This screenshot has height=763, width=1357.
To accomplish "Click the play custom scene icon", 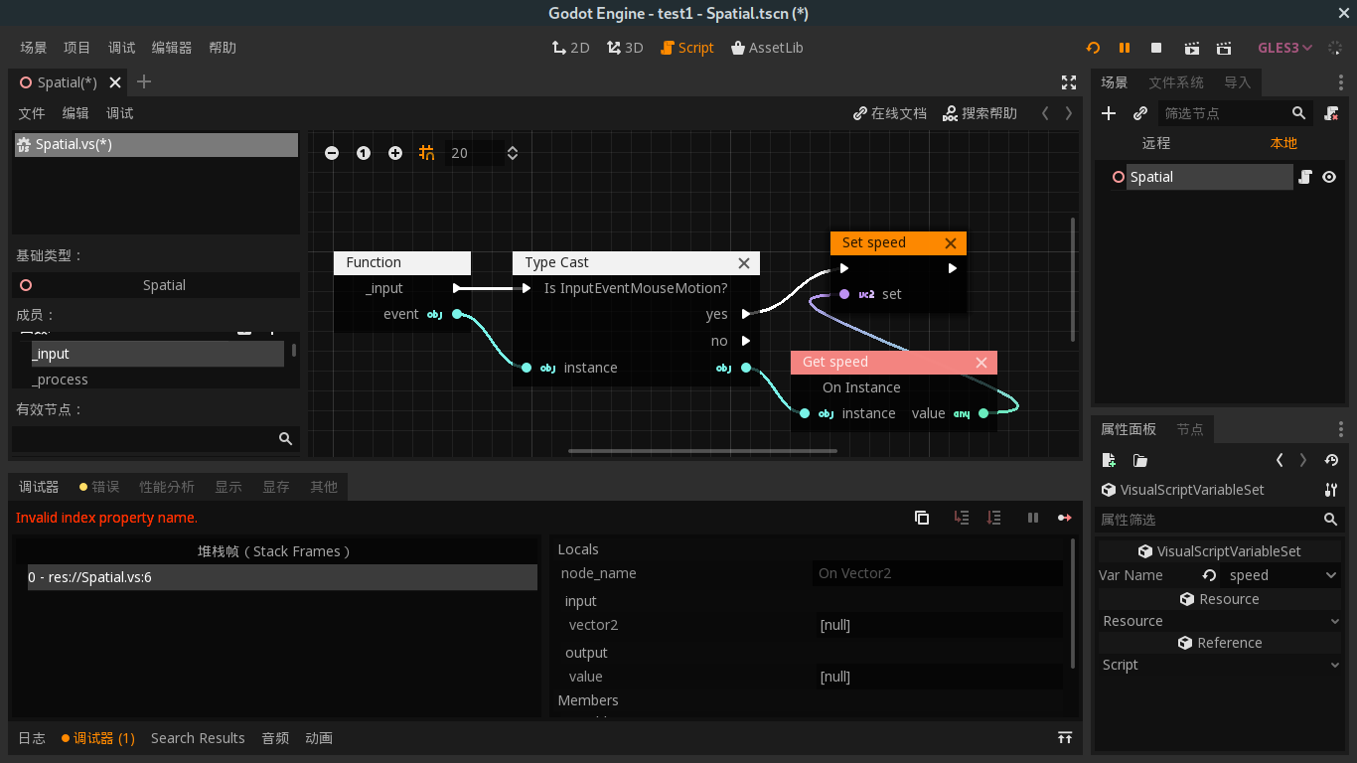I will (x=1224, y=48).
